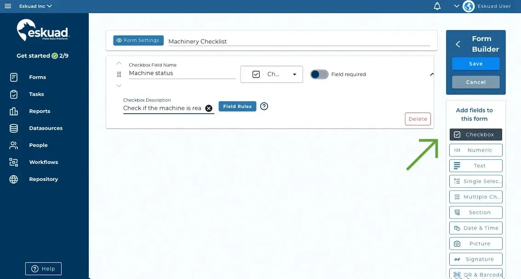Click the notifications bell icon
This screenshot has height=279, width=521.
(437, 6)
